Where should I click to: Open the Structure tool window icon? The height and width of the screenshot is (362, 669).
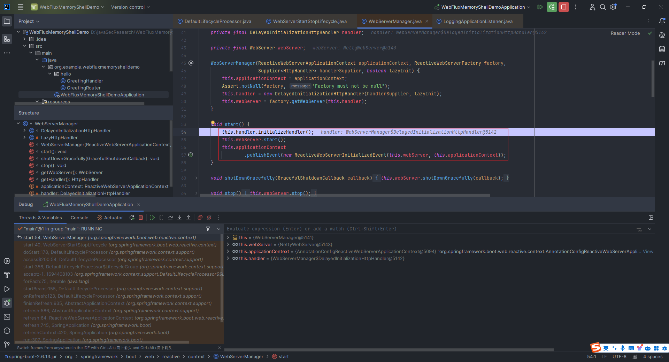point(7,39)
